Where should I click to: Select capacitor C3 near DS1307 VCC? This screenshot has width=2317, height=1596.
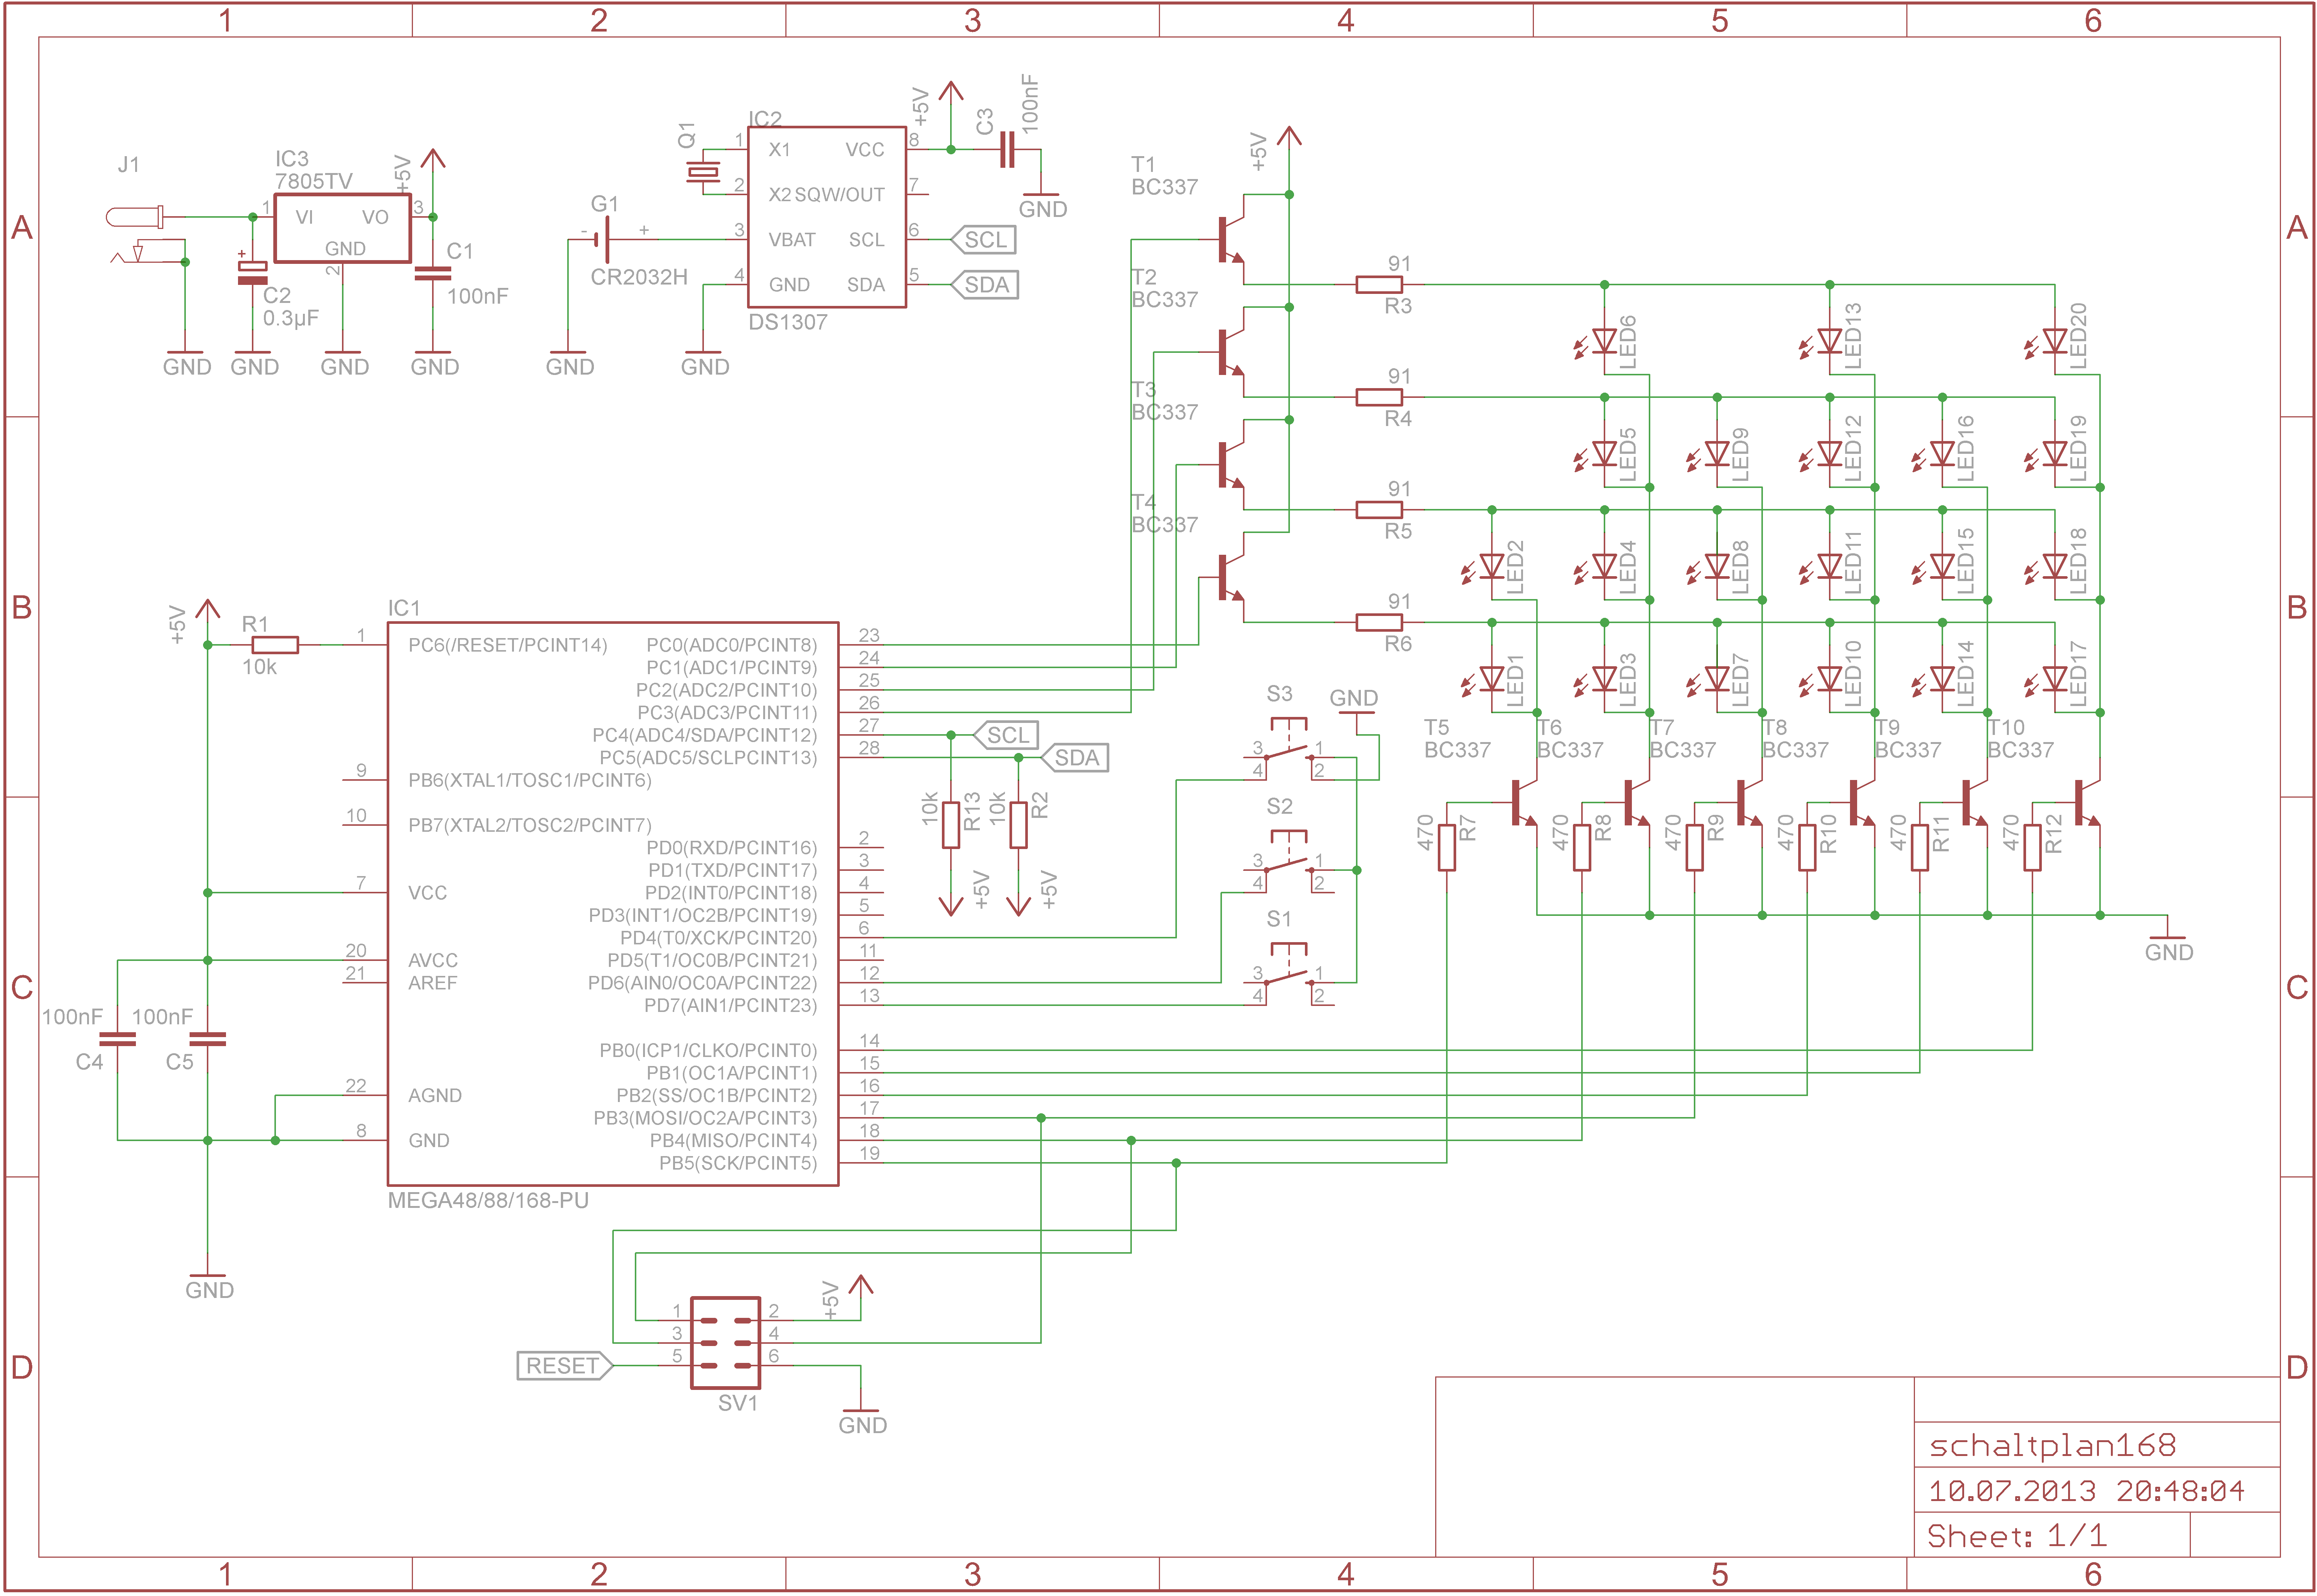[1007, 150]
